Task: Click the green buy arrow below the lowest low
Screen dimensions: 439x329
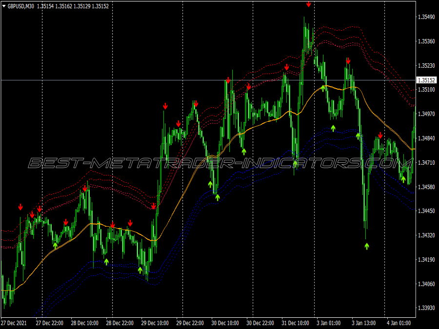Action: (x=367, y=246)
